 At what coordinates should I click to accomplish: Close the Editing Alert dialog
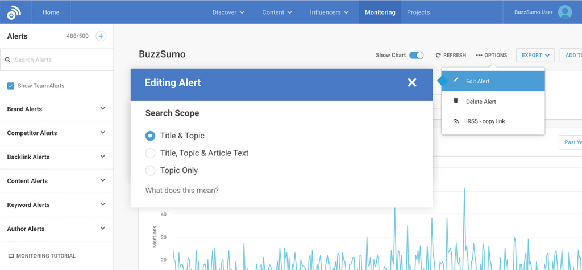click(412, 83)
